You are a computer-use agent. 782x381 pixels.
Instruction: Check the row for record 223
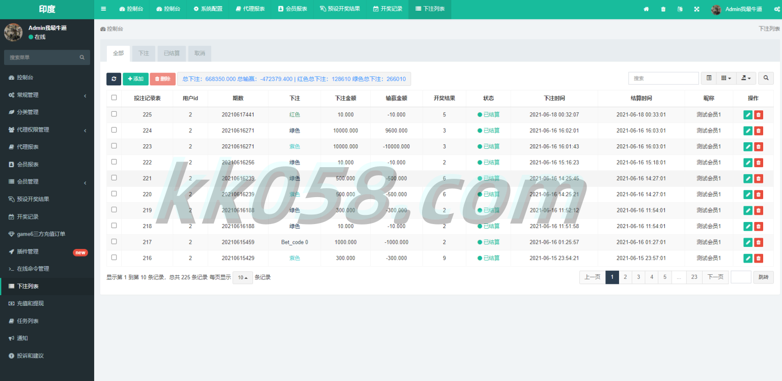(114, 145)
